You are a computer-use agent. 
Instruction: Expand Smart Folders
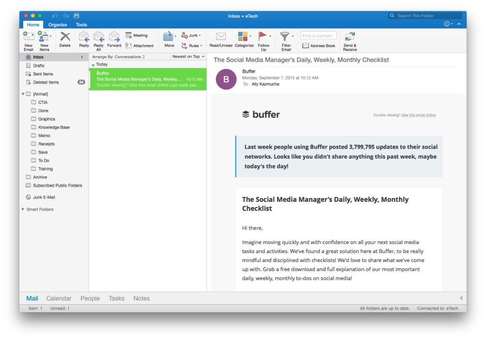click(x=23, y=209)
